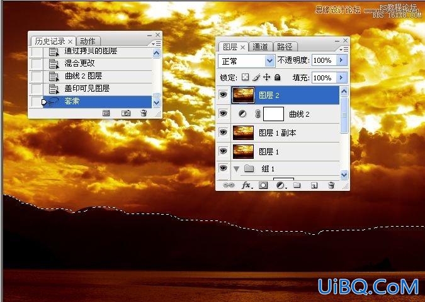Screen dimensions: 425x302
Task: Click 图层 2 layer thumbnail
Action: (243, 95)
